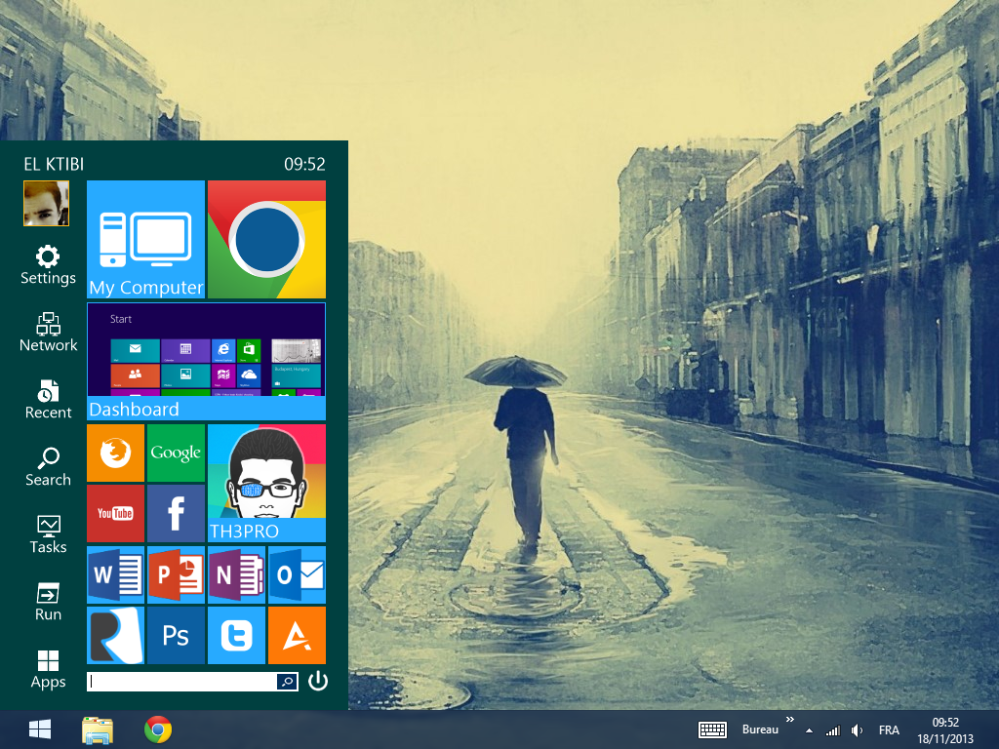Image resolution: width=999 pixels, height=749 pixels.
Task: Open Settings in the start menu sidebar
Action: 48,265
